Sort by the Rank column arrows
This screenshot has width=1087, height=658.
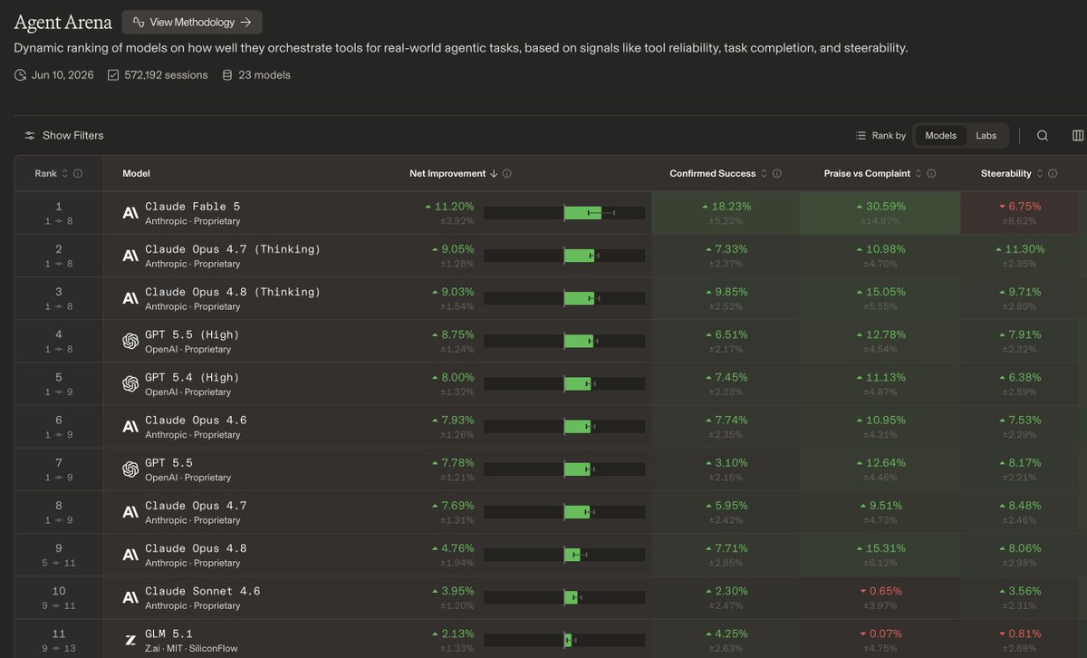64,173
